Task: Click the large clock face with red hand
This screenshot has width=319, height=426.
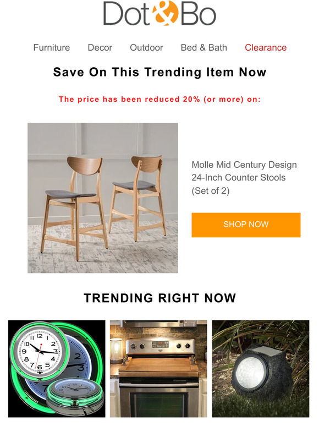Action: [x=40, y=352]
